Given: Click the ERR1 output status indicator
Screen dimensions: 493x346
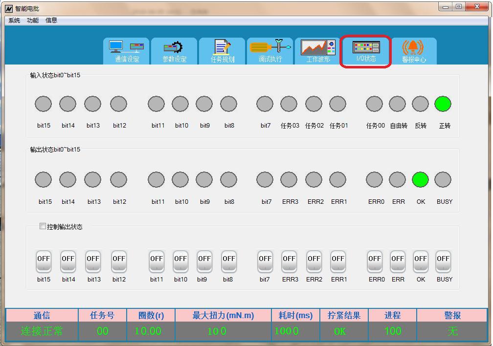Looking at the screenshot, I should [x=337, y=179].
